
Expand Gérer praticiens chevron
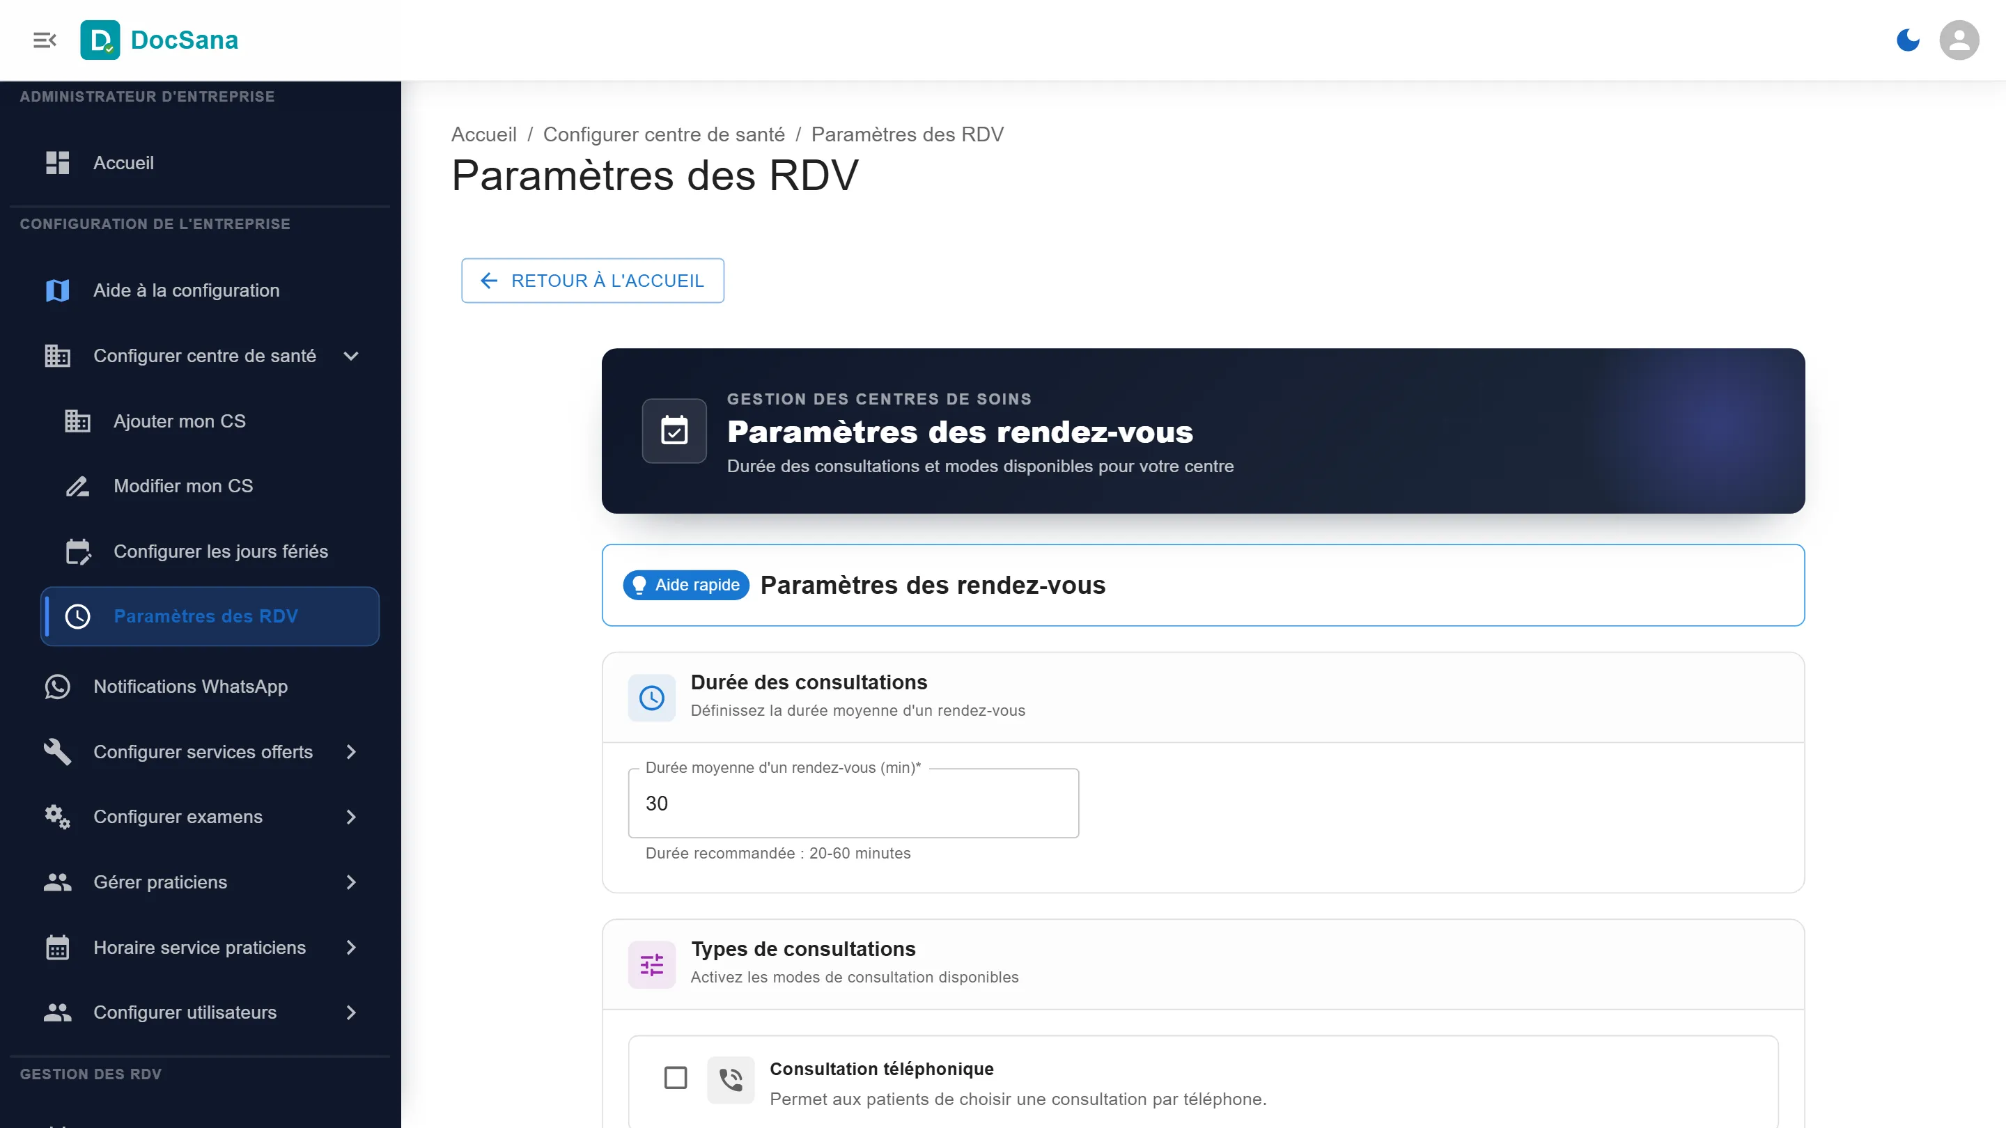[351, 882]
